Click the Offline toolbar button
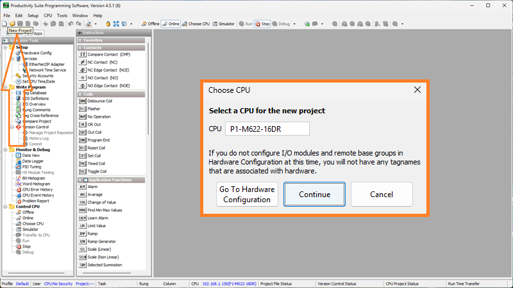Viewport: 513px width, 288px height. (x=150, y=24)
